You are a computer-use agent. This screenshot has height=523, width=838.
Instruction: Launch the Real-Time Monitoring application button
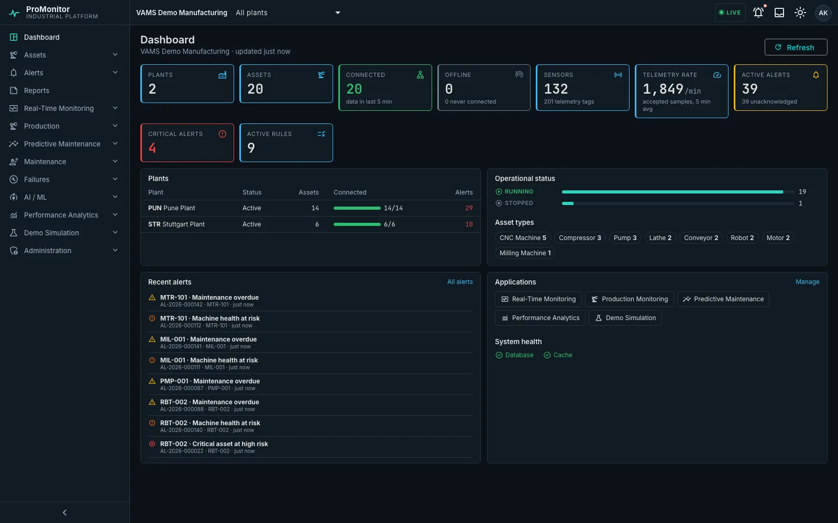tap(538, 299)
